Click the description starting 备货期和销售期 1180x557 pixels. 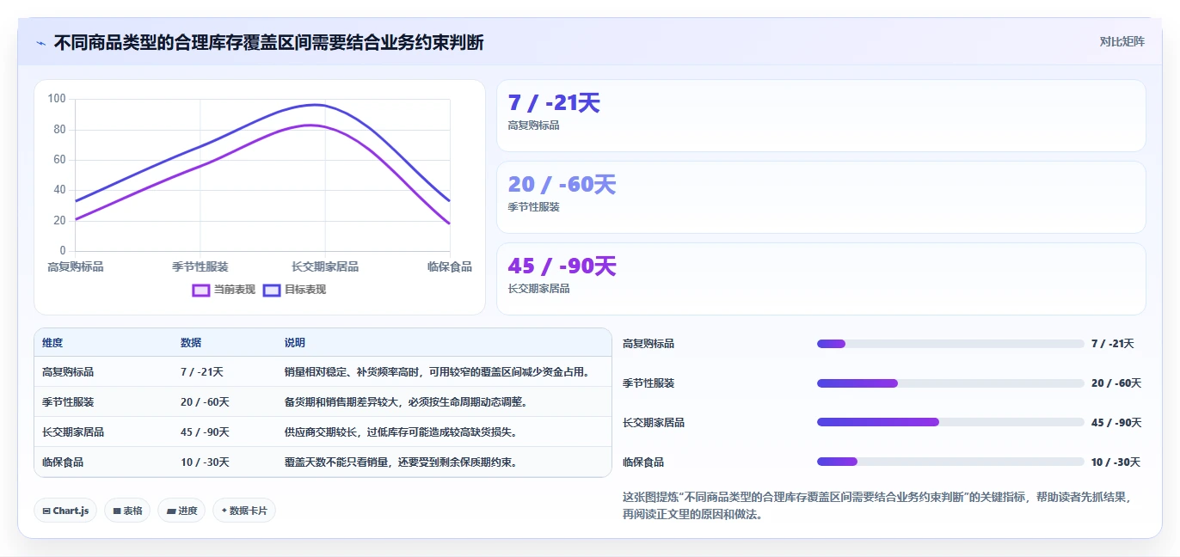406,402
